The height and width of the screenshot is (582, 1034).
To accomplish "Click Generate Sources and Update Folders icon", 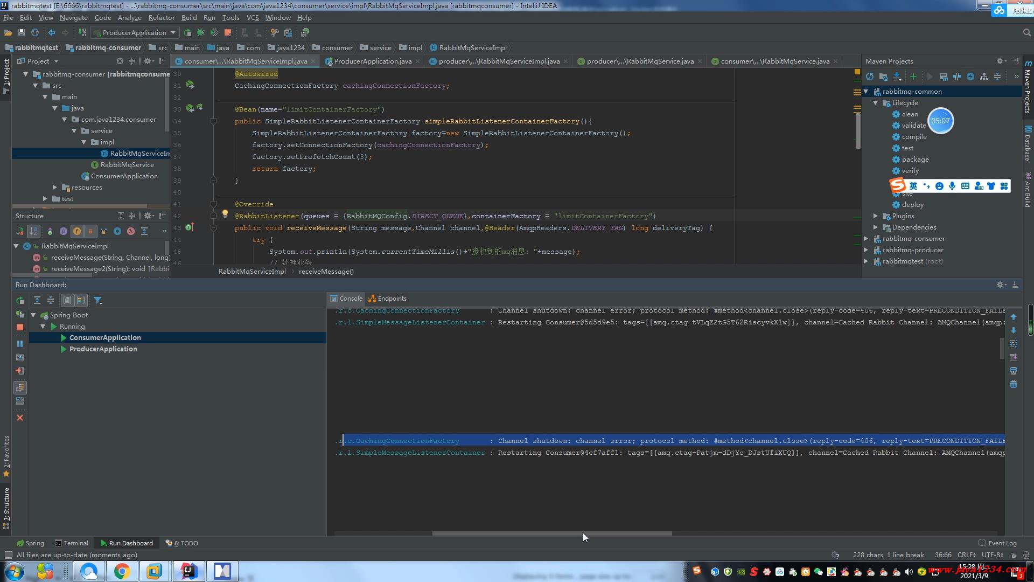I will click(x=883, y=77).
